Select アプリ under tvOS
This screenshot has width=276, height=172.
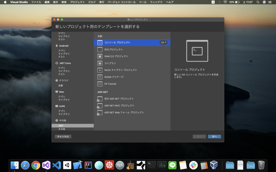[62, 111]
